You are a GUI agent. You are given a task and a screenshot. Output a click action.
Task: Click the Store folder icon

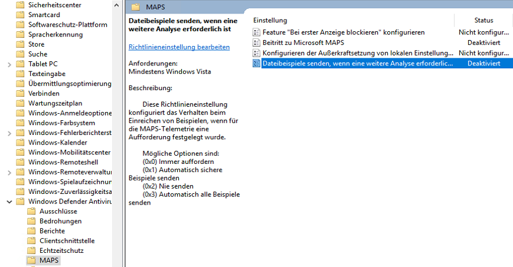pos(21,44)
